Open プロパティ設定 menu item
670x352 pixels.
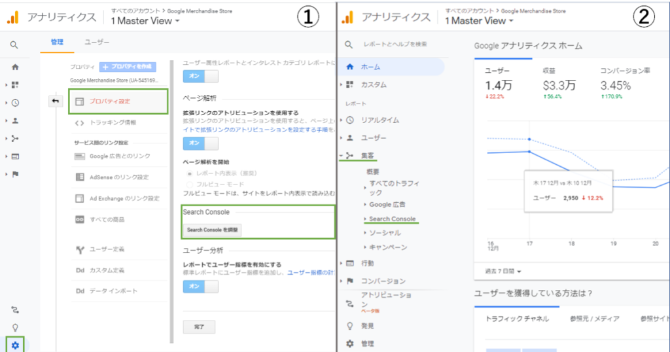coord(118,101)
